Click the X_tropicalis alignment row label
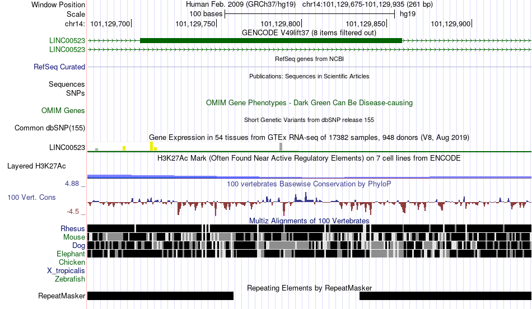This screenshot has width=532, height=309. [66, 271]
